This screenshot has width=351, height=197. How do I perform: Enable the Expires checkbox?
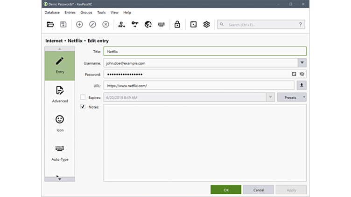(x=83, y=97)
